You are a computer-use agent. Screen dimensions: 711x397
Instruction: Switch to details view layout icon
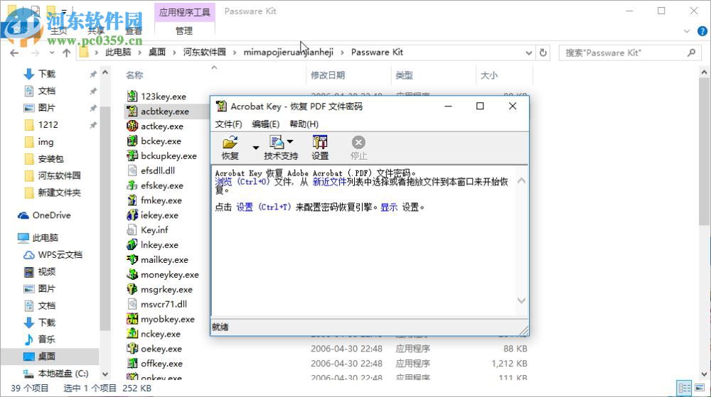684,388
